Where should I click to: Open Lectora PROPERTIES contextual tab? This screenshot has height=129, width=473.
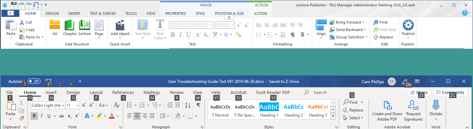click(x=175, y=13)
